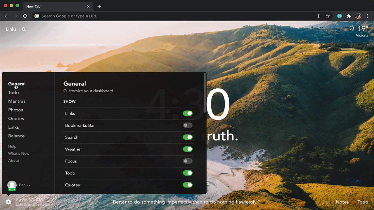Disable the Links toggle
The image size is (374, 210).
188,113
